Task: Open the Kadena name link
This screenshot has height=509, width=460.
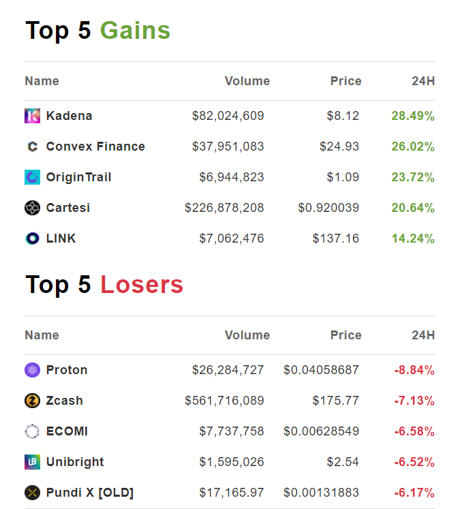Action: 69,116
